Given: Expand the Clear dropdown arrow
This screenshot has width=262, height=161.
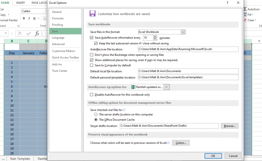Looking at the screenshot, I should (x=256, y=20).
